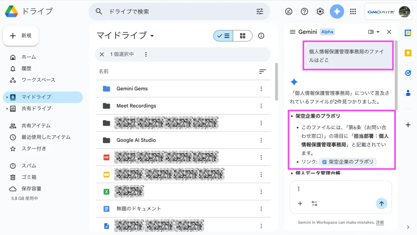Open the Google apps grid launcher
This screenshot has height=235, width=417.
pyautogui.click(x=353, y=11)
